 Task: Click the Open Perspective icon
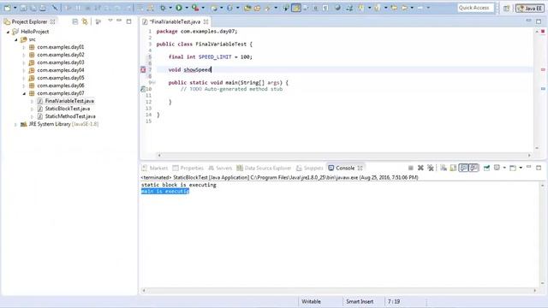[506, 8]
